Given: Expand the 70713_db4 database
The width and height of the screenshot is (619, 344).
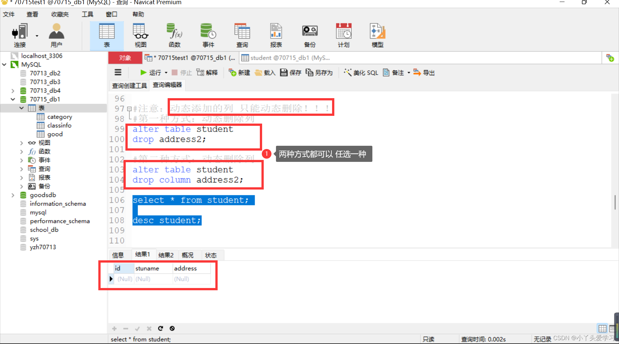Looking at the screenshot, I should [x=13, y=91].
